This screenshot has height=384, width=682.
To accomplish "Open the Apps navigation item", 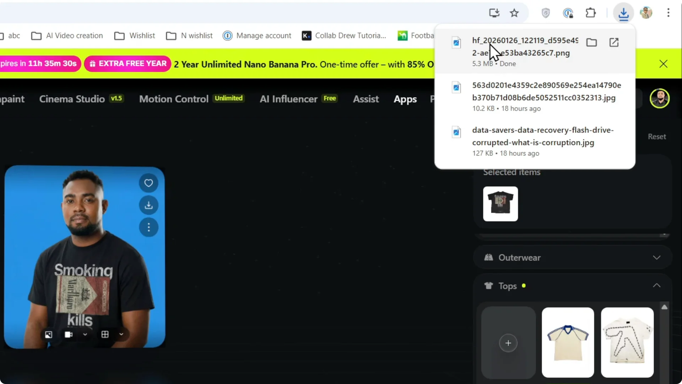I will 405,99.
